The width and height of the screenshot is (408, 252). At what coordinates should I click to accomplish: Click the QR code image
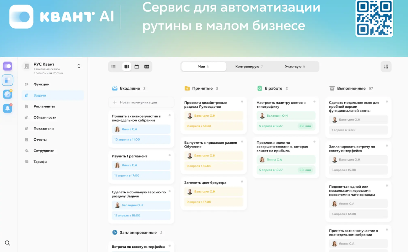(374, 18)
